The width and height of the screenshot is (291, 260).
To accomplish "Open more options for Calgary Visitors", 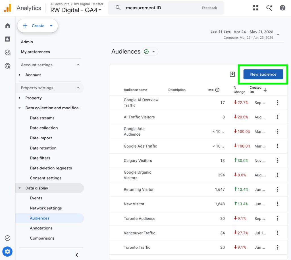I will pyautogui.click(x=277, y=161).
